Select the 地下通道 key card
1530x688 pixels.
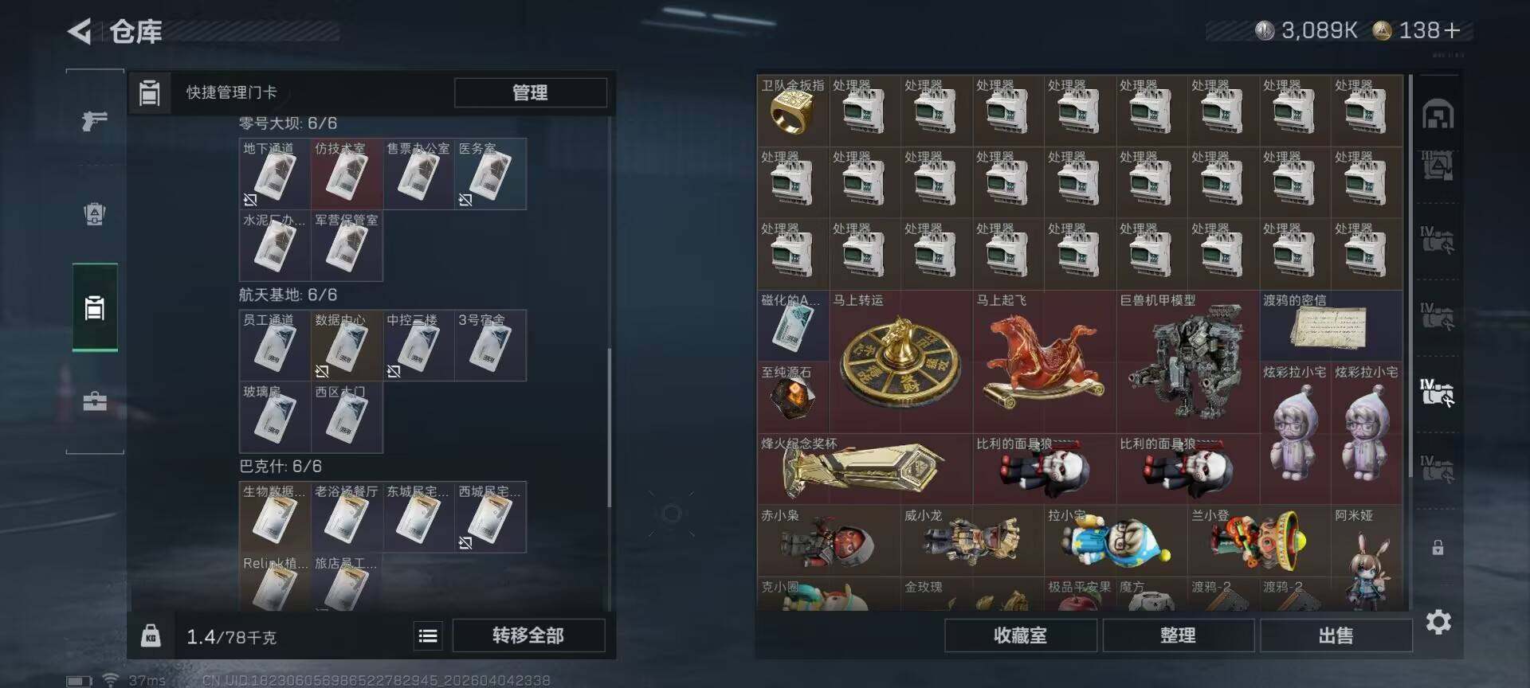pyautogui.click(x=274, y=174)
